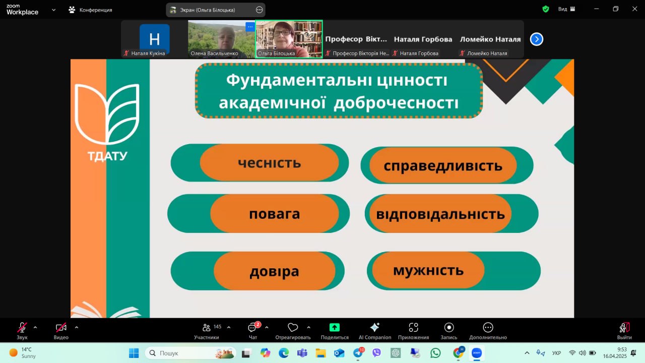Open the weather widget showing 14°C Sunny
The height and width of the screenshot is (363, 645).
[23, 353]
